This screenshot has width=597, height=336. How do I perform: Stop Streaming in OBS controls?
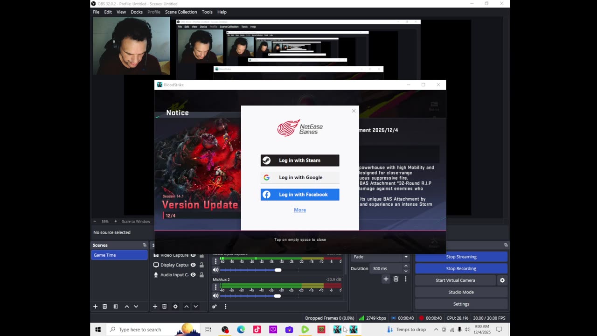461,257
